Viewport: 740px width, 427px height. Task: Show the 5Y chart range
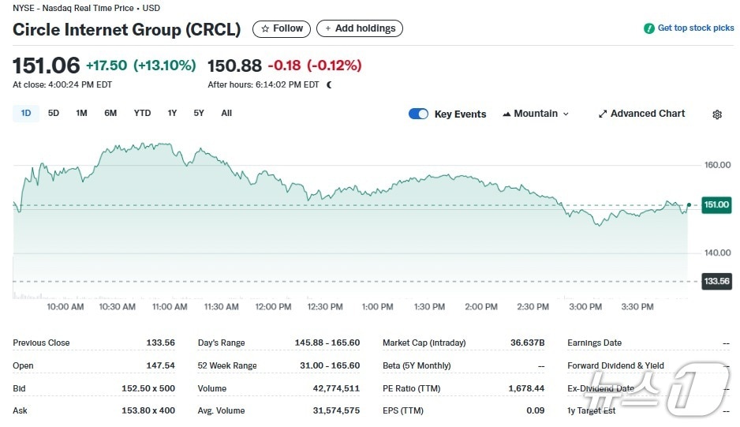(x=199, y=113)
